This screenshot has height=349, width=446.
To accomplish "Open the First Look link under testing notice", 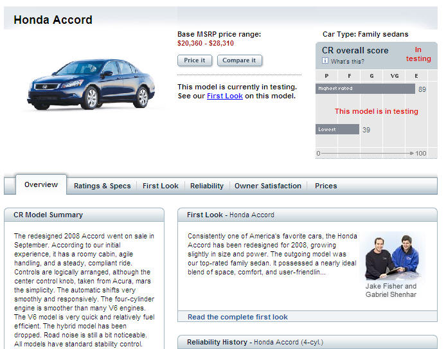I will click(x=224, y=96).
